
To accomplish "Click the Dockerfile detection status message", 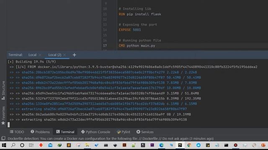I will (x=111, y=138).
